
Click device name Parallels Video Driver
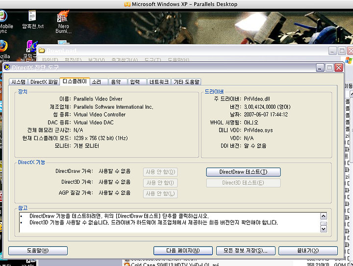[x=98, y=99]
